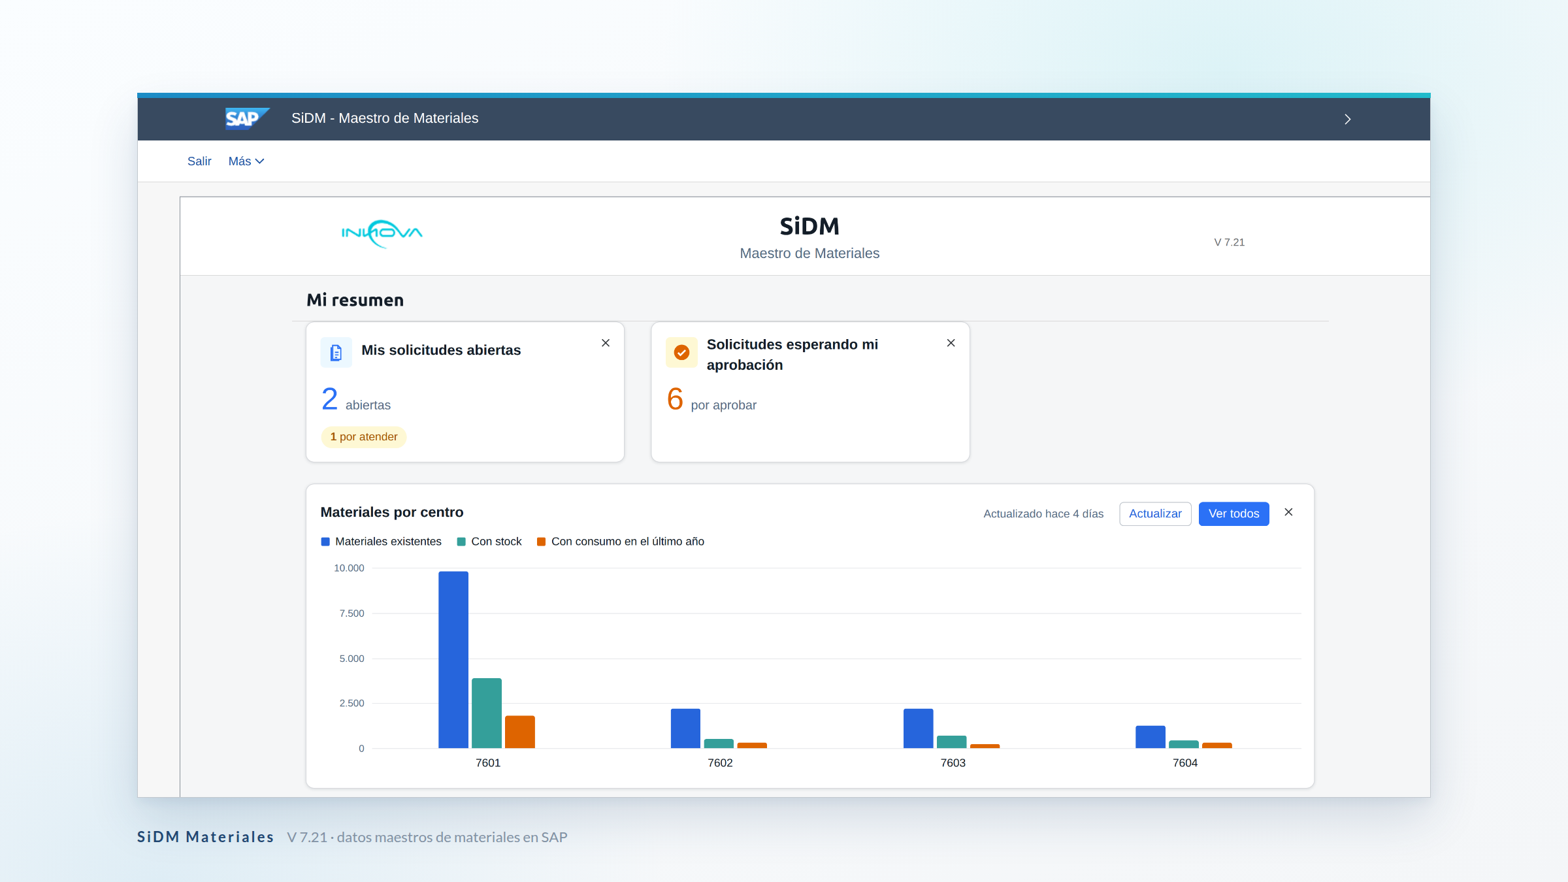The height and width of the screenshot is (882, 1568).
Task: Click Mi resumen section heading
Action: pyautogui.click(x=355, y=300)
